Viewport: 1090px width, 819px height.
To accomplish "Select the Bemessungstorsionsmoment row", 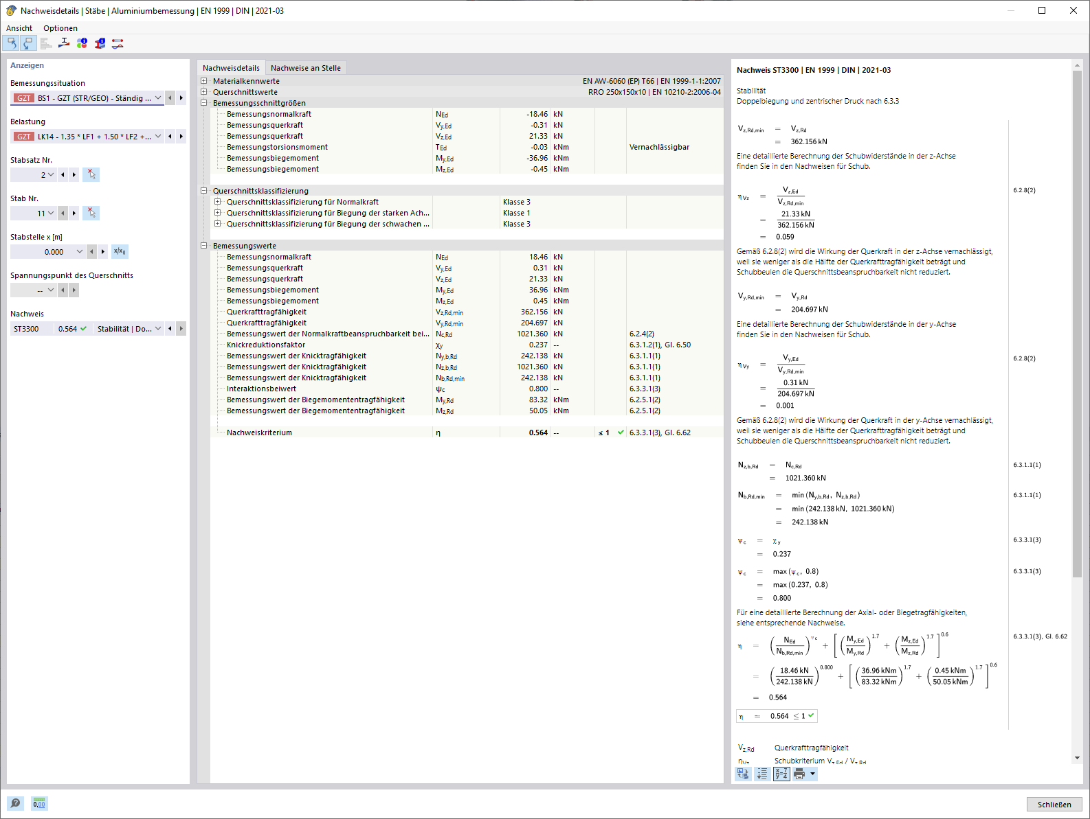I will point(467,147).
